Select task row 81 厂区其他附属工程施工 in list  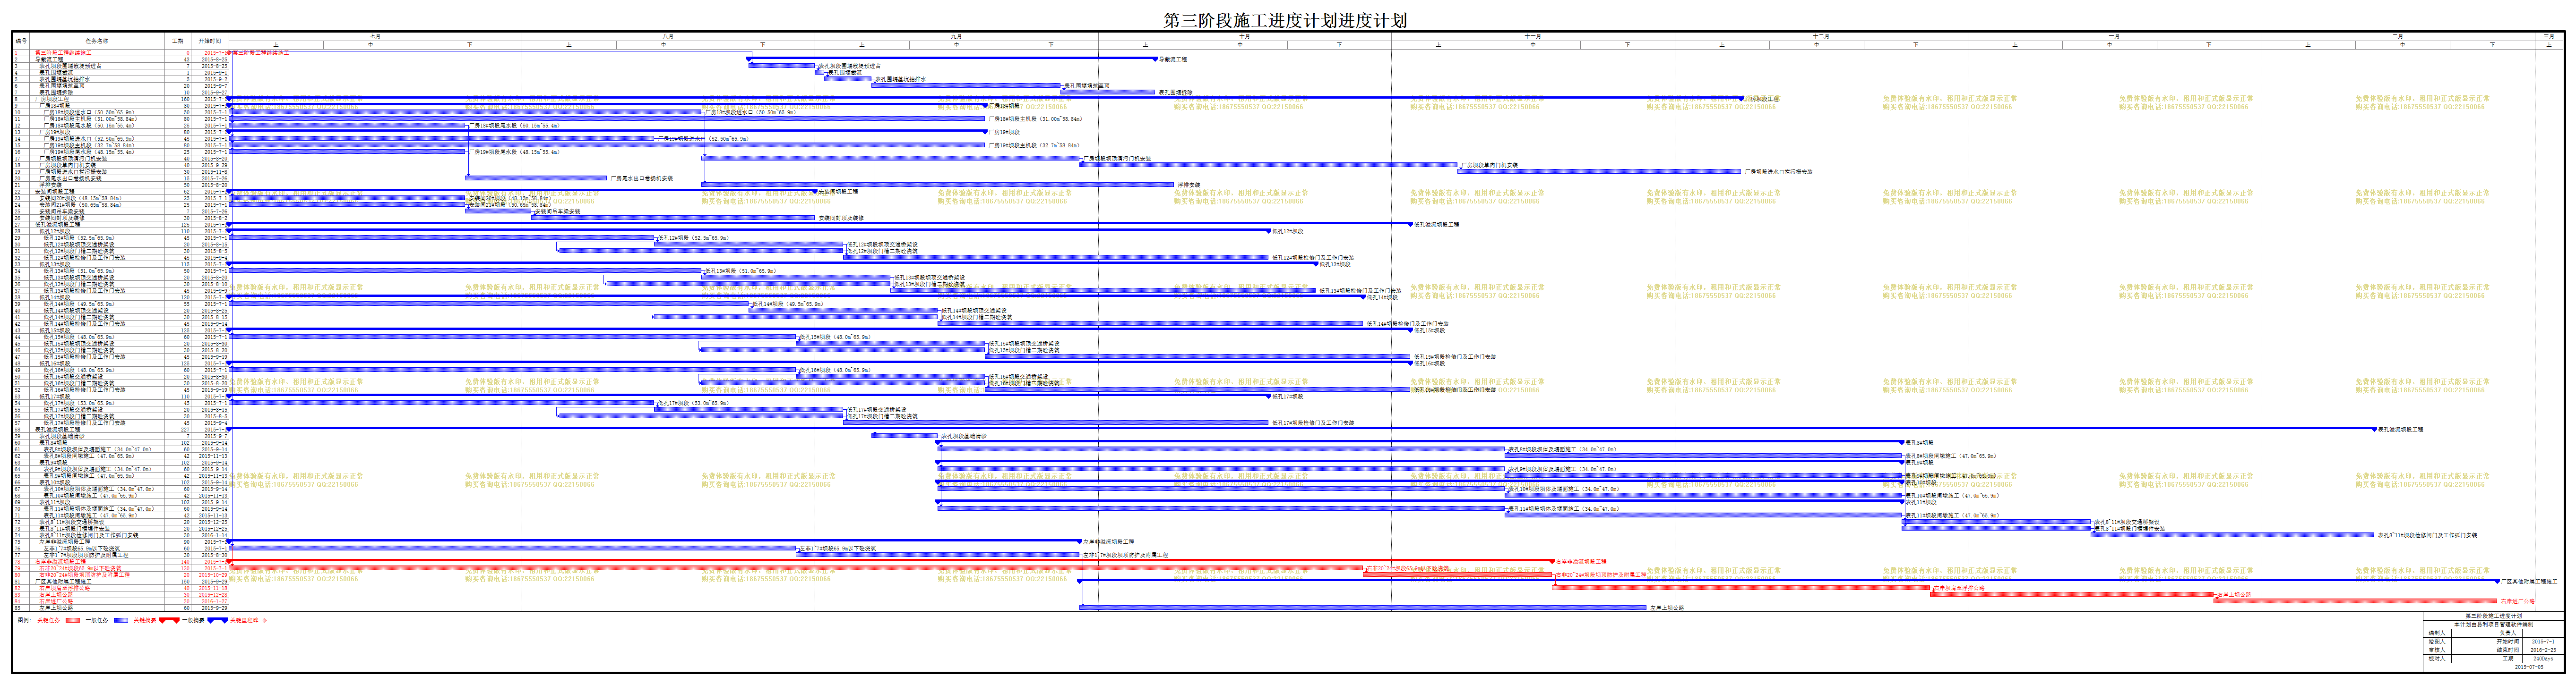[x=121, y=581]
